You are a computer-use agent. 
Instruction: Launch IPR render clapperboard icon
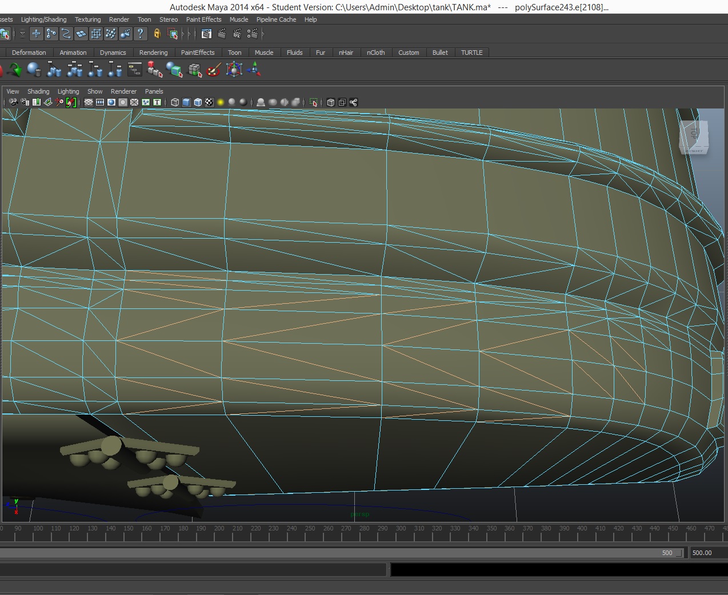(x=237, y=34)
